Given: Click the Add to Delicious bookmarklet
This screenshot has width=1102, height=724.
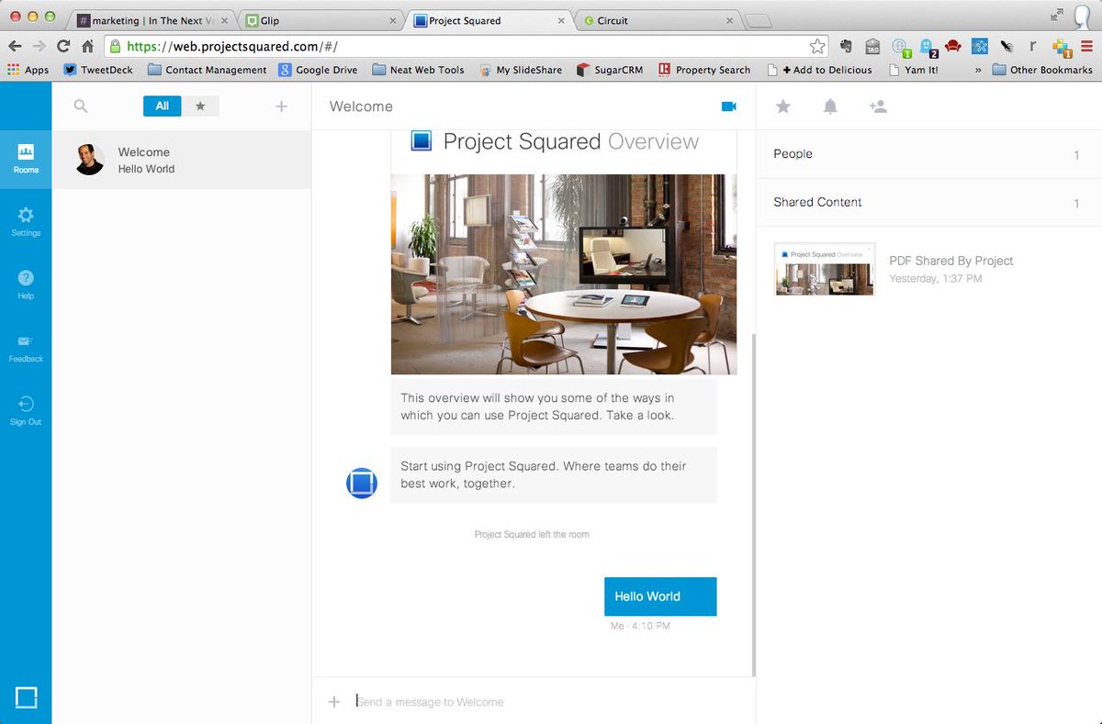Looking at the screenshot, I should (819, 70).
